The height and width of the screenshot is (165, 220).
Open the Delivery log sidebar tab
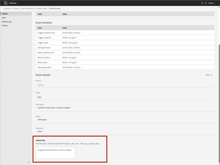pyautogui.click(x=16, y=22)
